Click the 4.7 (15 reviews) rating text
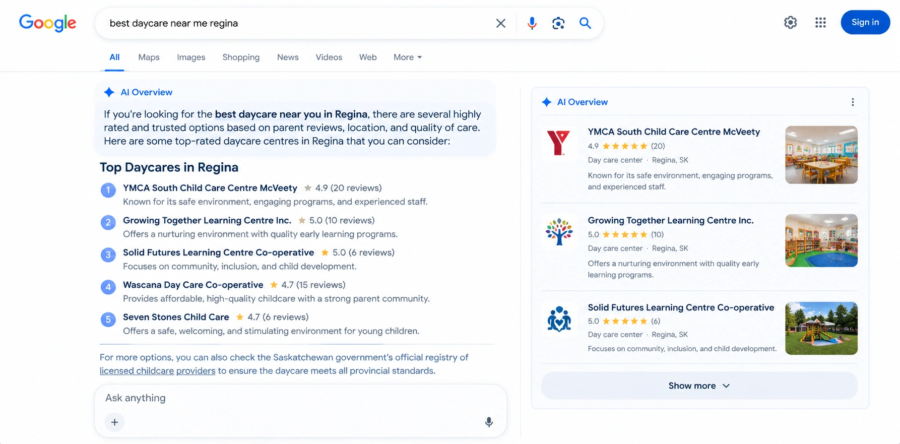The width and height of the screenshot is (900, 444). (313, 285)
